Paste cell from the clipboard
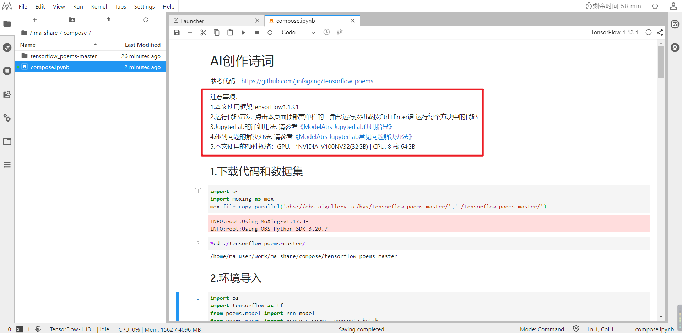 230,33
